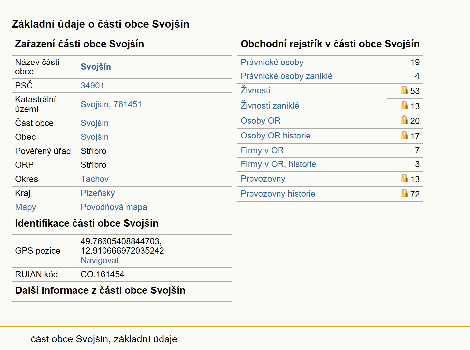Open the Provozovny historie link
The width and height of the screenshot is (470, 350).
tap(278, 194)
